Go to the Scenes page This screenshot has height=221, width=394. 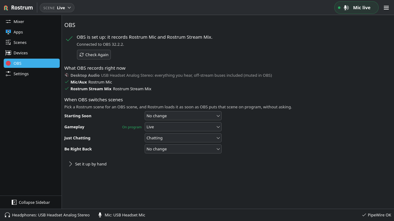(32, 42)
